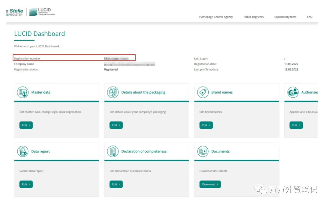The height and width of the screenshot is (204, 328).
Task: Open the FAQ menu item
Action: coord(309,17)
